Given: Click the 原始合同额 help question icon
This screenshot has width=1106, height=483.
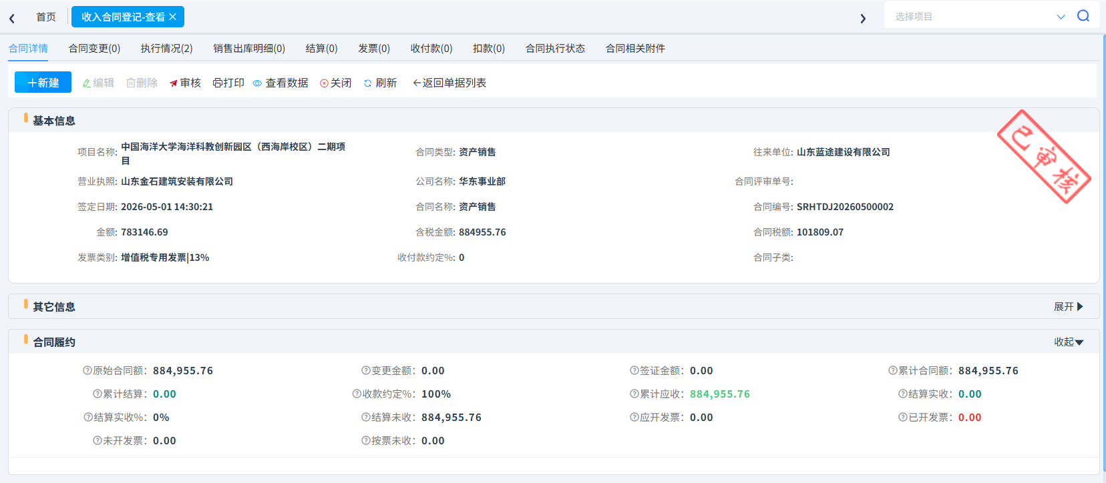Looking at the screenshot, I should (x=87, y=370).
